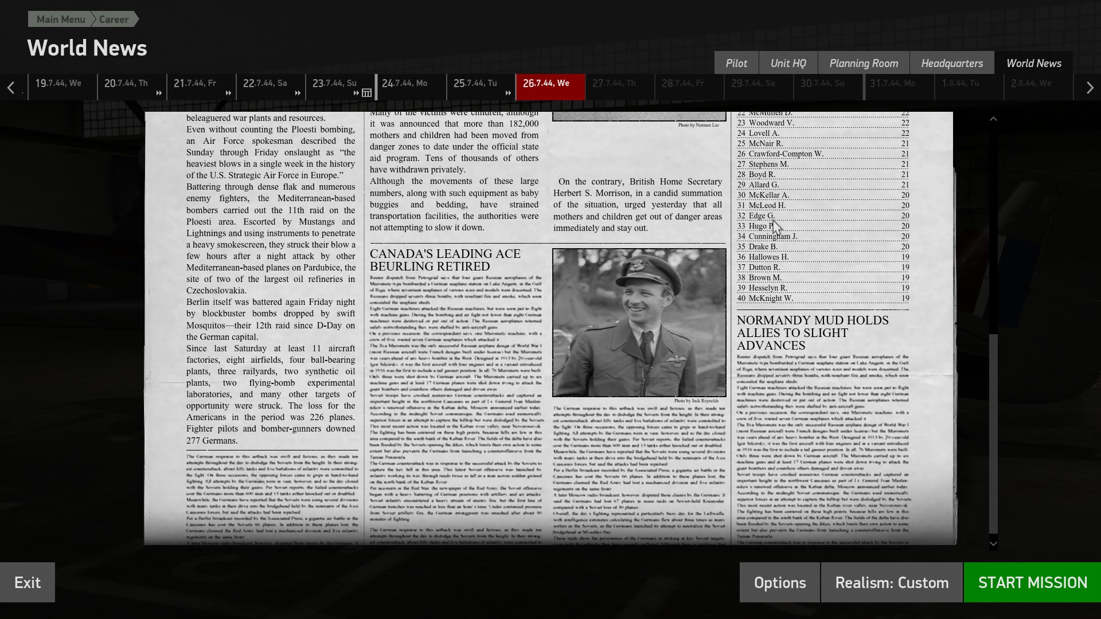Click the newspaper vertical scrollbar thumb

[x=993, y=433]
